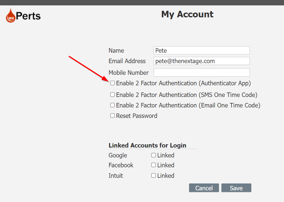
Task: Enable the Intuit Linked checkbox
Action: tap(153, 175)
